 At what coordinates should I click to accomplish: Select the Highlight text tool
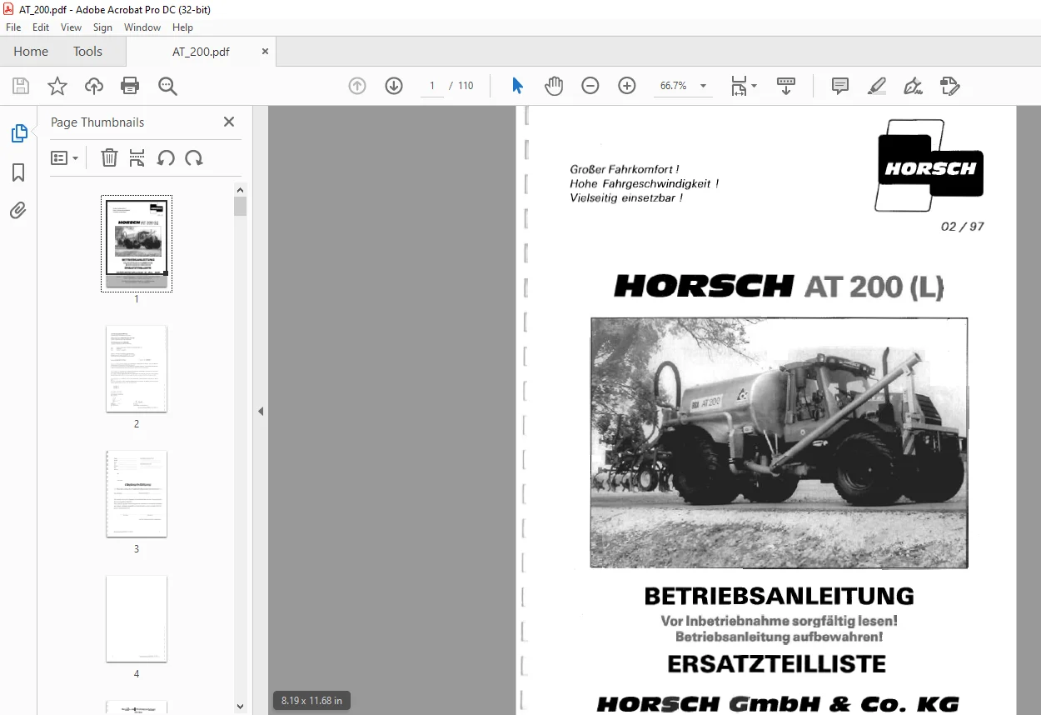click(x=877, y=86)
